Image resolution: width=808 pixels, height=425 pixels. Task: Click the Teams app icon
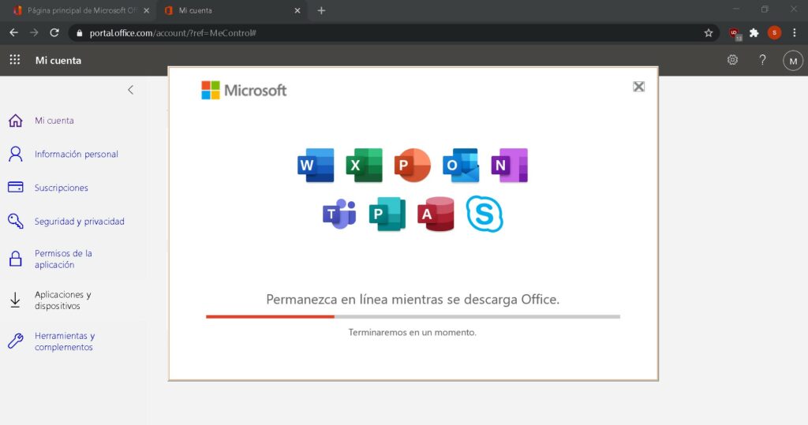click(x=340, y=214)
